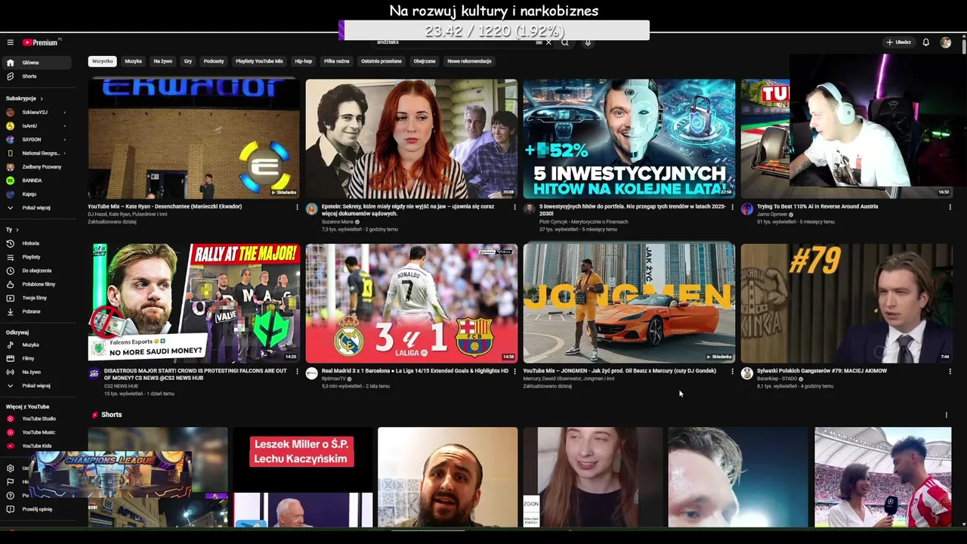Viewport: 967px width, 544px height.
Task: Select the Obejrzane filter chip
Action: pos(425,61)
